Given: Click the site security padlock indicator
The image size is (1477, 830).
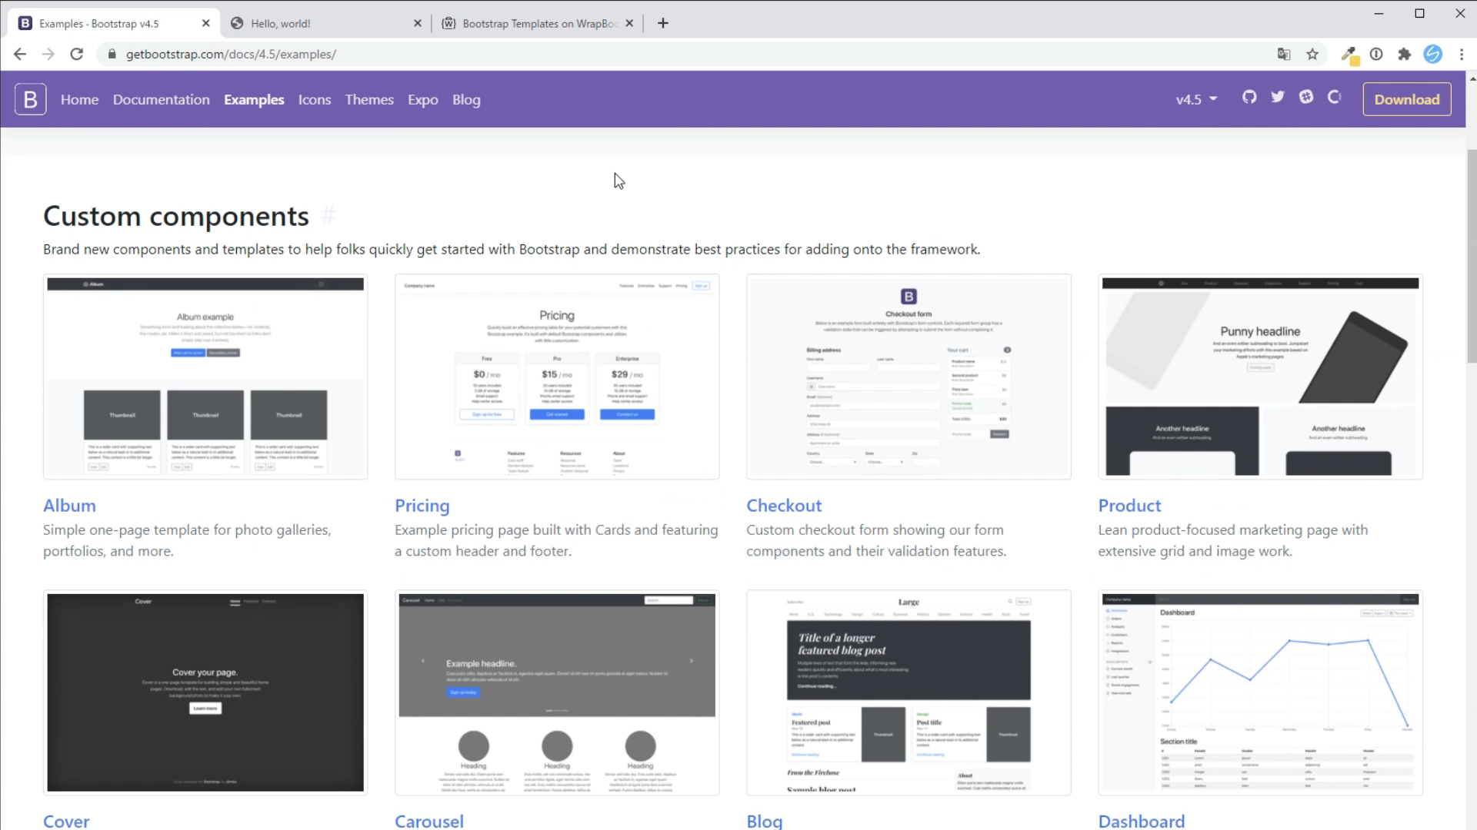Looking at the screenshot, I should pos(111,54).
